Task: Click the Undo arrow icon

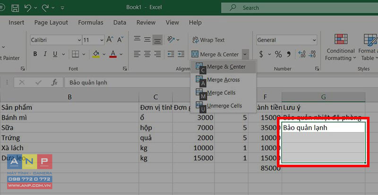Action: coord(28,8)
